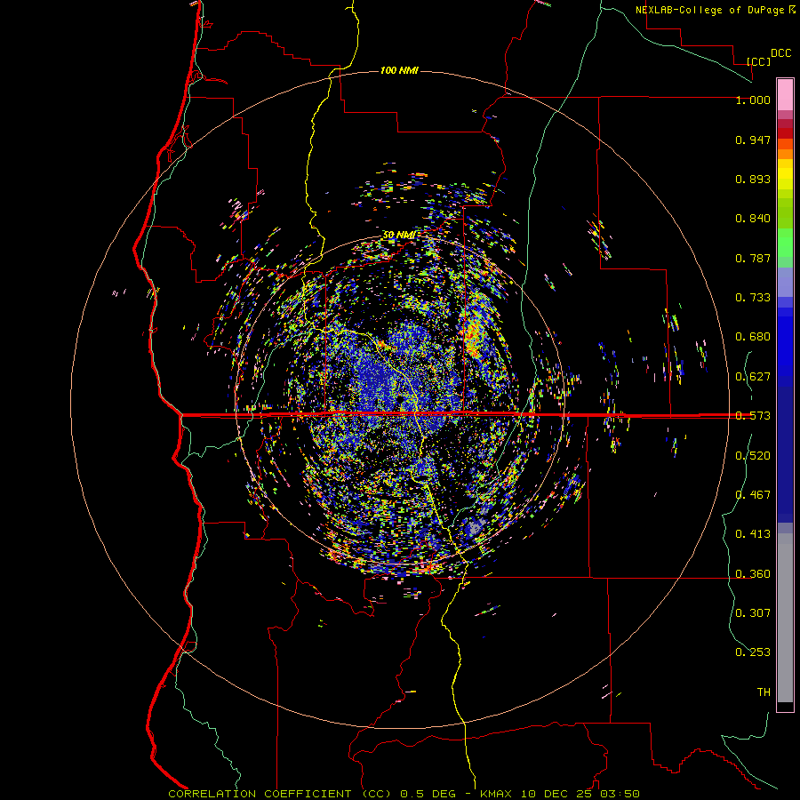Click the 0.5 DEG elevation text
This screenshot has width=800, height=800.
point(428,794)
